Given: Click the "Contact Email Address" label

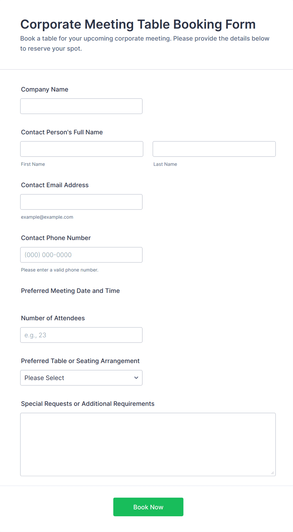Looking at the screenshot, I should 55,185.
